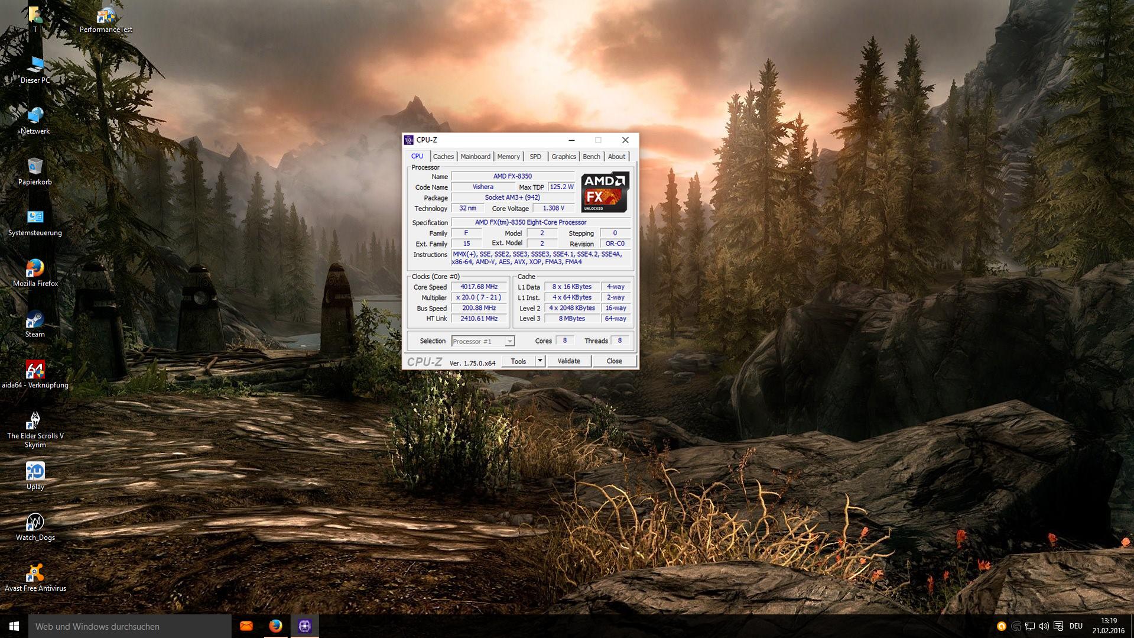
Task: Click the Specification field AMD FX(tm)-8350 Eight-Core Processor
Action: click(541, 222)
